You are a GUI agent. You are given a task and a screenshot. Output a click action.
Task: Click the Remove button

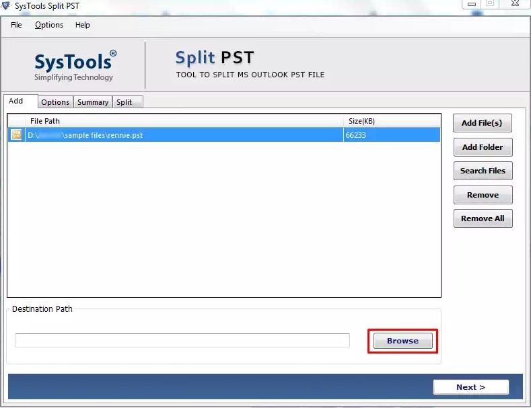(483, 195)
